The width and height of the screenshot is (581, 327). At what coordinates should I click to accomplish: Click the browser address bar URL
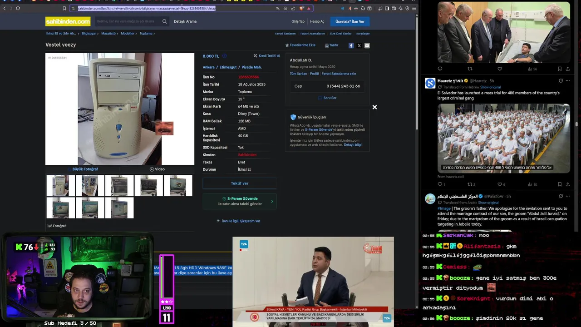147,8
